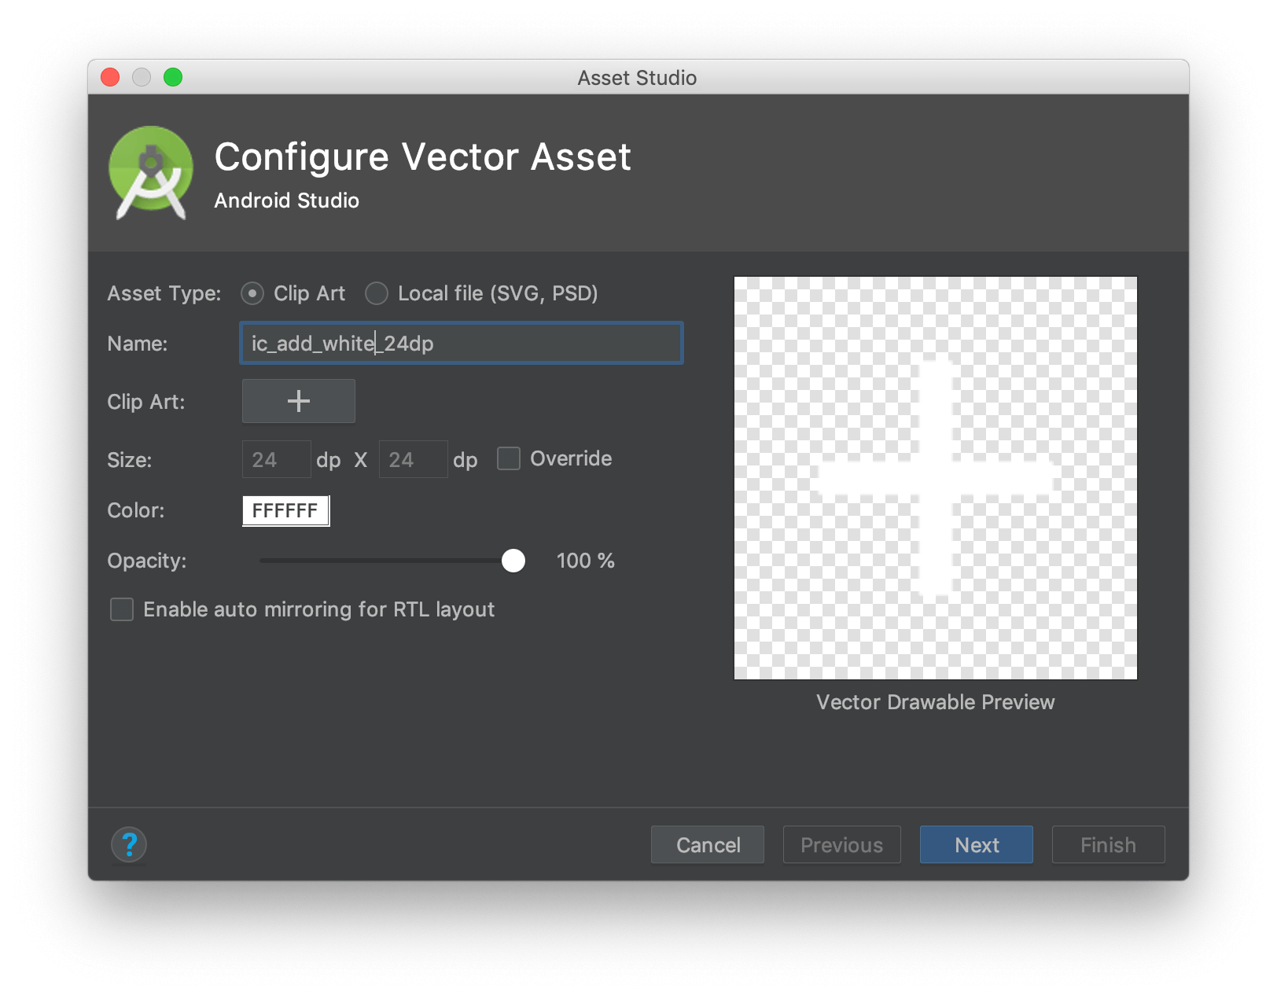Click the Finish button

1109,845
